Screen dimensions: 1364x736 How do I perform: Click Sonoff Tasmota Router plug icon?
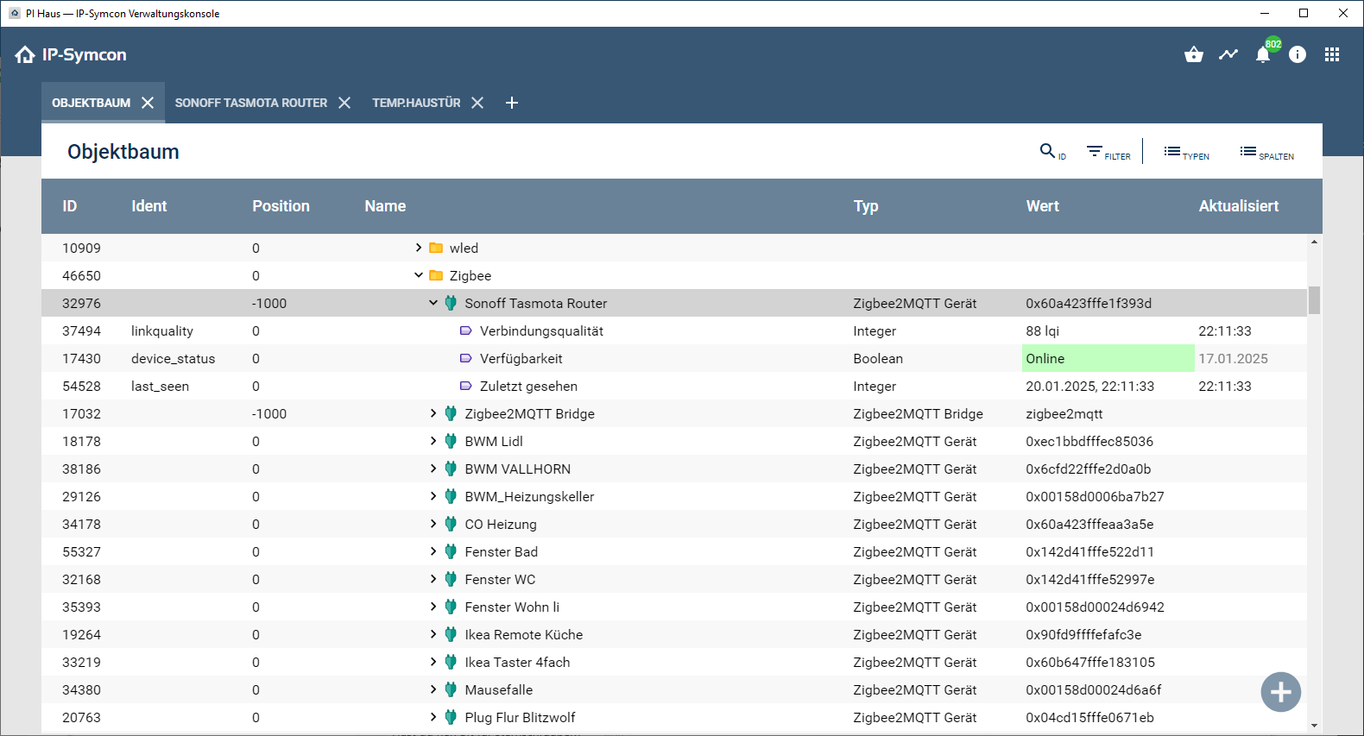click(x=451, y=303)
